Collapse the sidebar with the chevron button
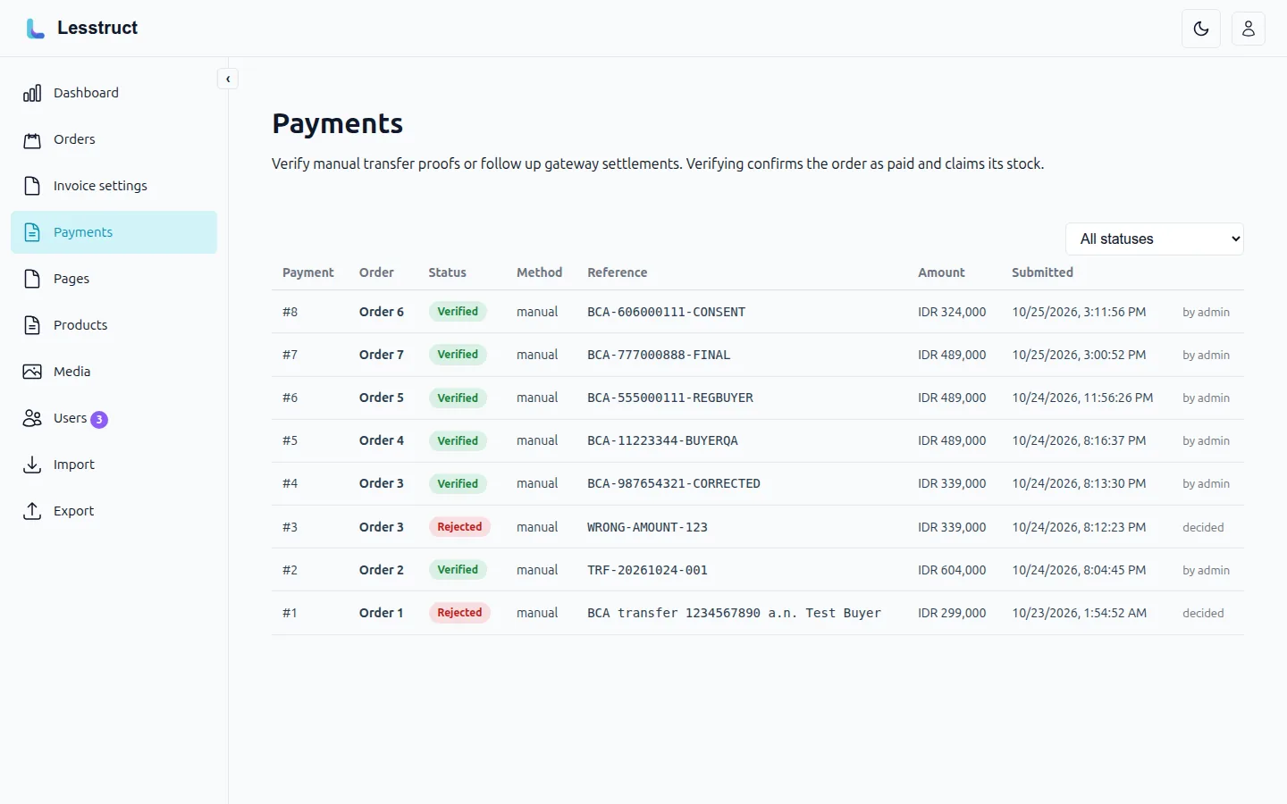The height and width of the screenshot is (804, 1287). click(228, 80)
